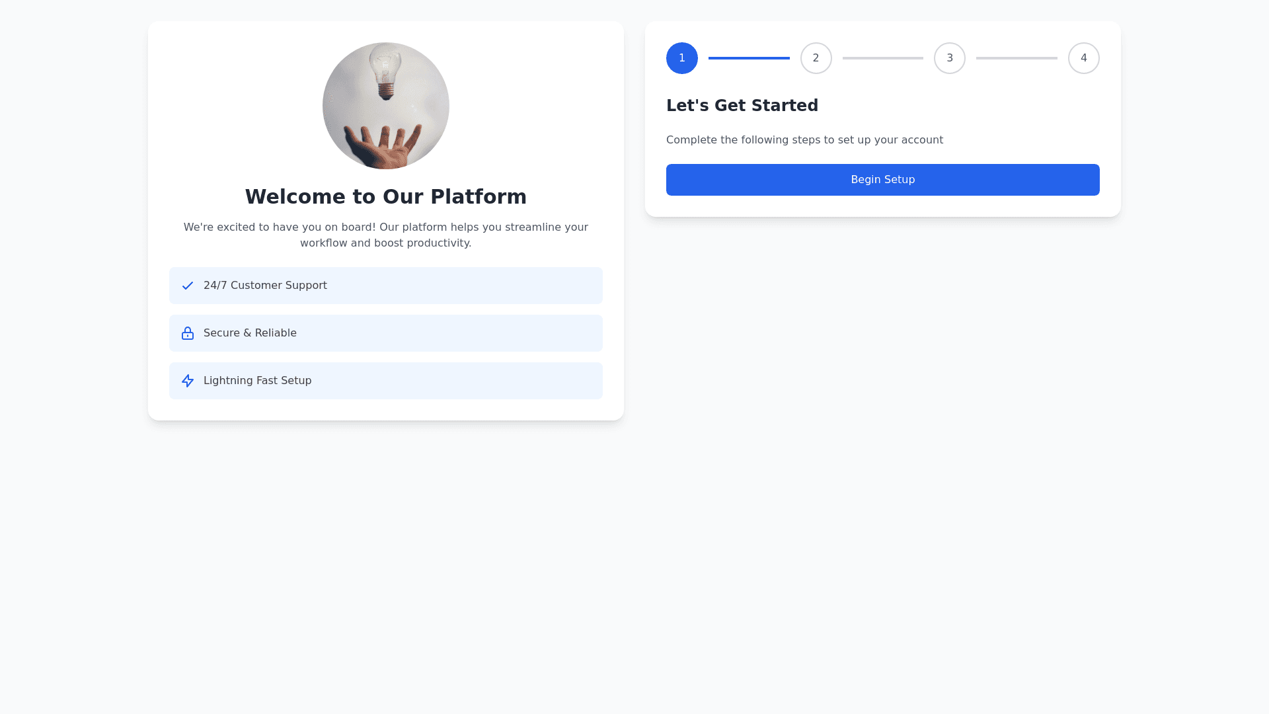Click the checkmark icon beside Customer Support
Image resolution: width=1269 pixels, height=714 pixels.
188,286
